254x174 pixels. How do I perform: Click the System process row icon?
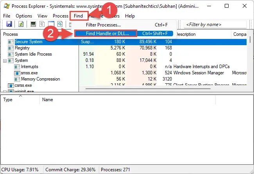point(11,61)
